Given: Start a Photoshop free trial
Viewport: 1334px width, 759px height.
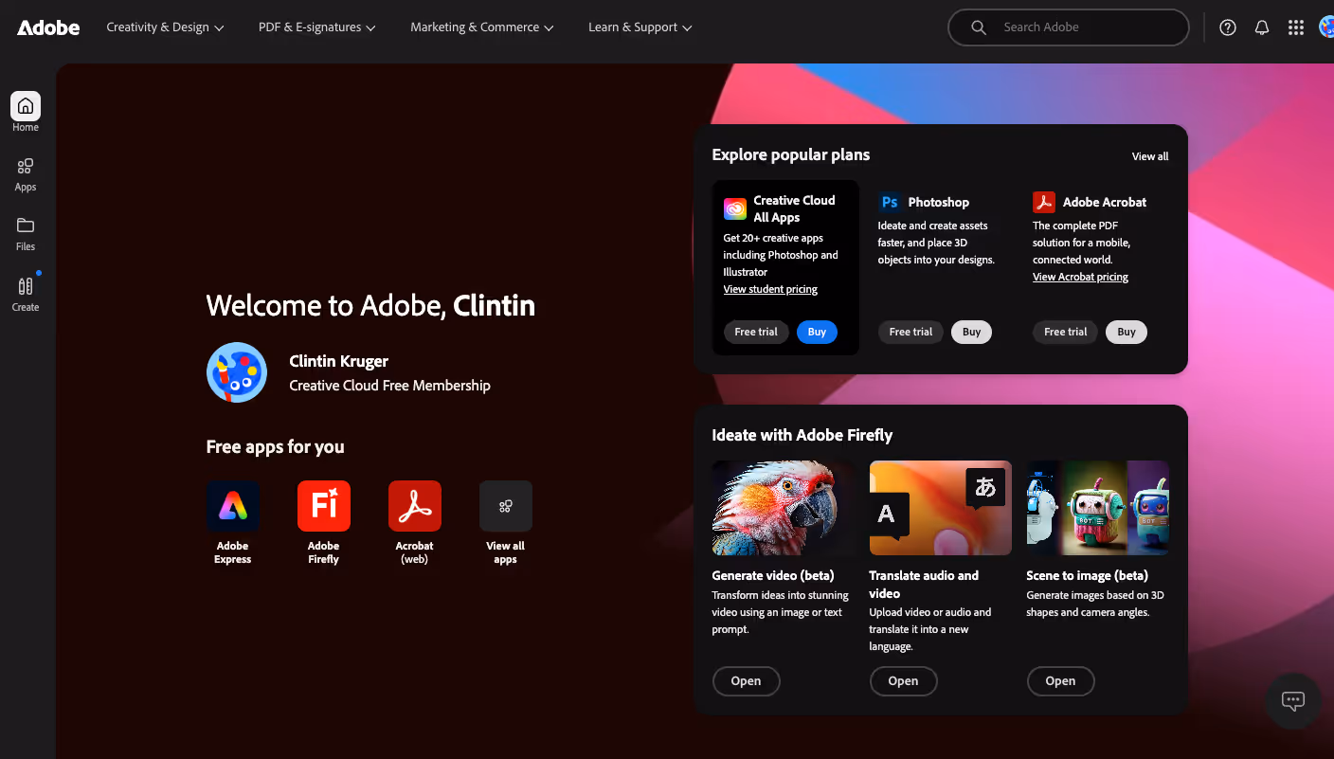Looking at the screenshot, I should coord(910,332).
